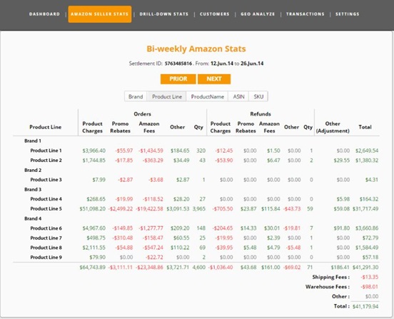The width and height of the screenshot is (394, 319).
Task: Click Product Line 5 charges $51,098.20
Action: point(93,208)
